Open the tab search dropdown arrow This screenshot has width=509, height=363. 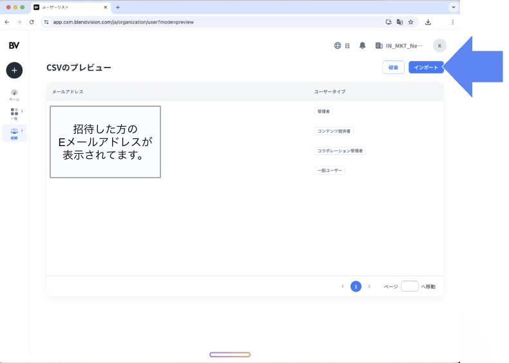click(x=453, y=7)
